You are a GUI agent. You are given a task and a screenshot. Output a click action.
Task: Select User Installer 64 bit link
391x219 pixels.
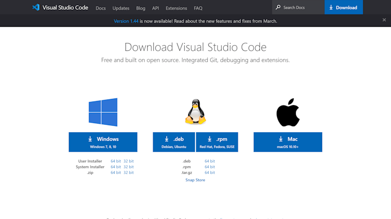click(116, 161)
